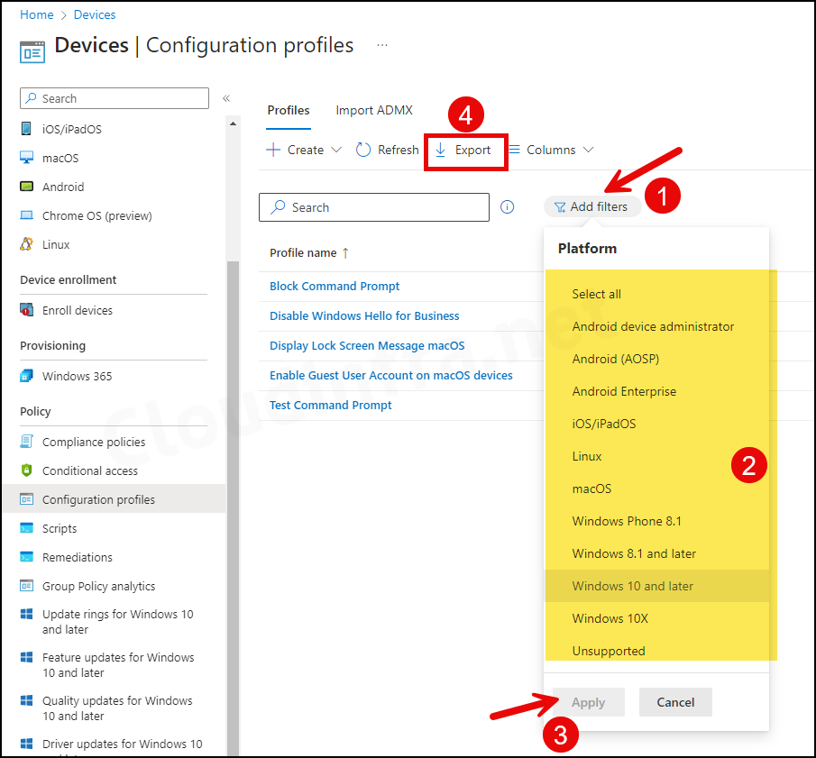Collapse the sidebar with double chevron
Image resolution: width=816 pixels, height=758 pixels.
[226, 98]
